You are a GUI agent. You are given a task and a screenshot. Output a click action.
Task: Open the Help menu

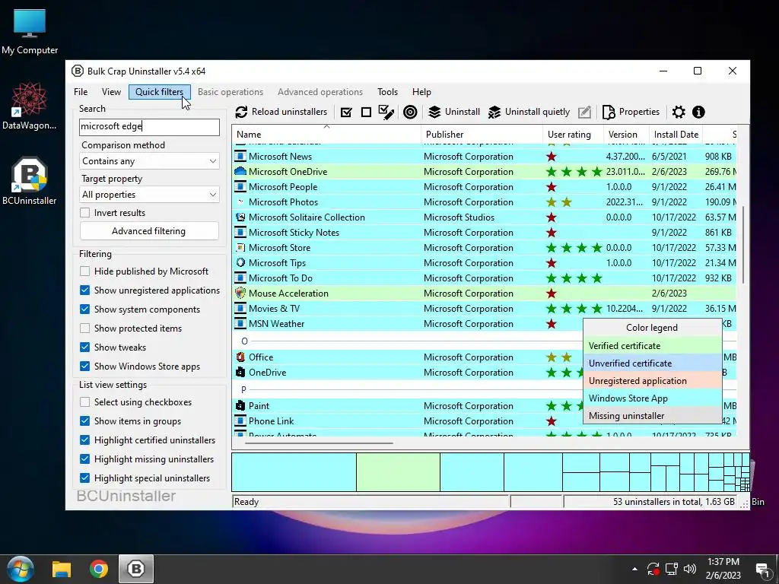coord(421,92)
